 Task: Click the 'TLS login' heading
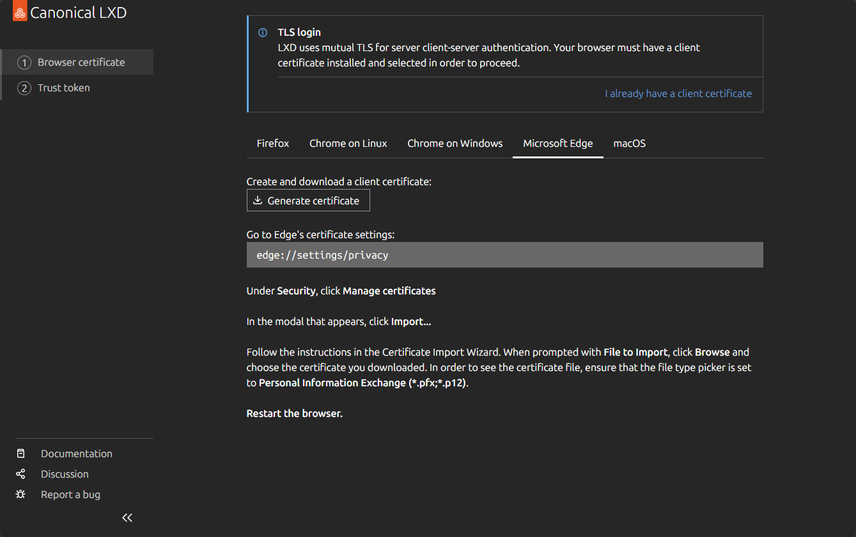pyautogui.click(x=299, y=32)
